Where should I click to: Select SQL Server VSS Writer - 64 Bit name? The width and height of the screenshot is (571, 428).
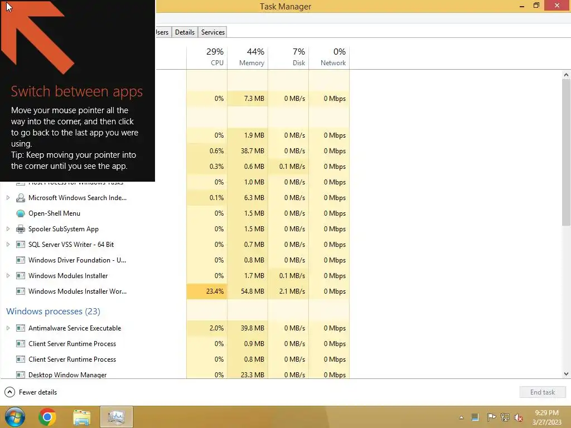click(71, 245)
